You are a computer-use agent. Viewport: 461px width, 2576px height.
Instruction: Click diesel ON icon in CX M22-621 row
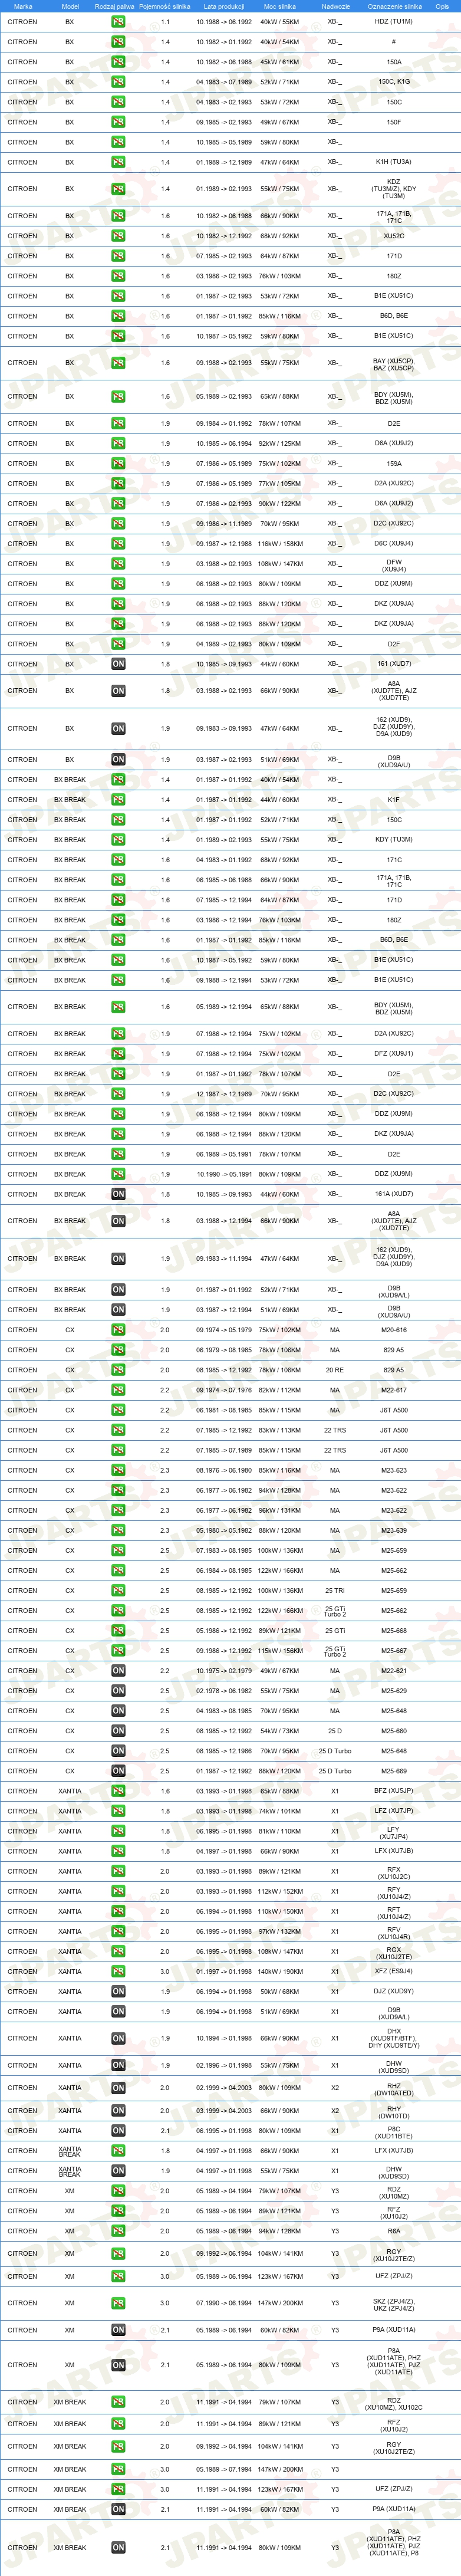click(118, 1671)
